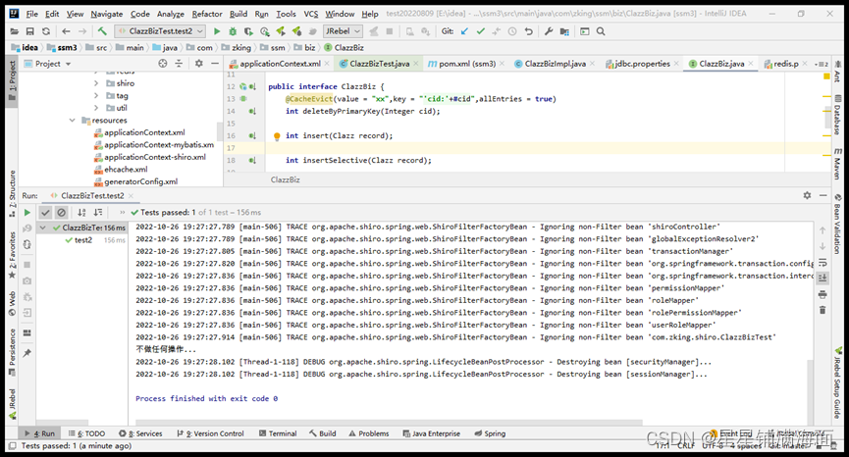
Task: Click the Save All toolbar icon
Action: pyautogui.click(x=30, y=31)
